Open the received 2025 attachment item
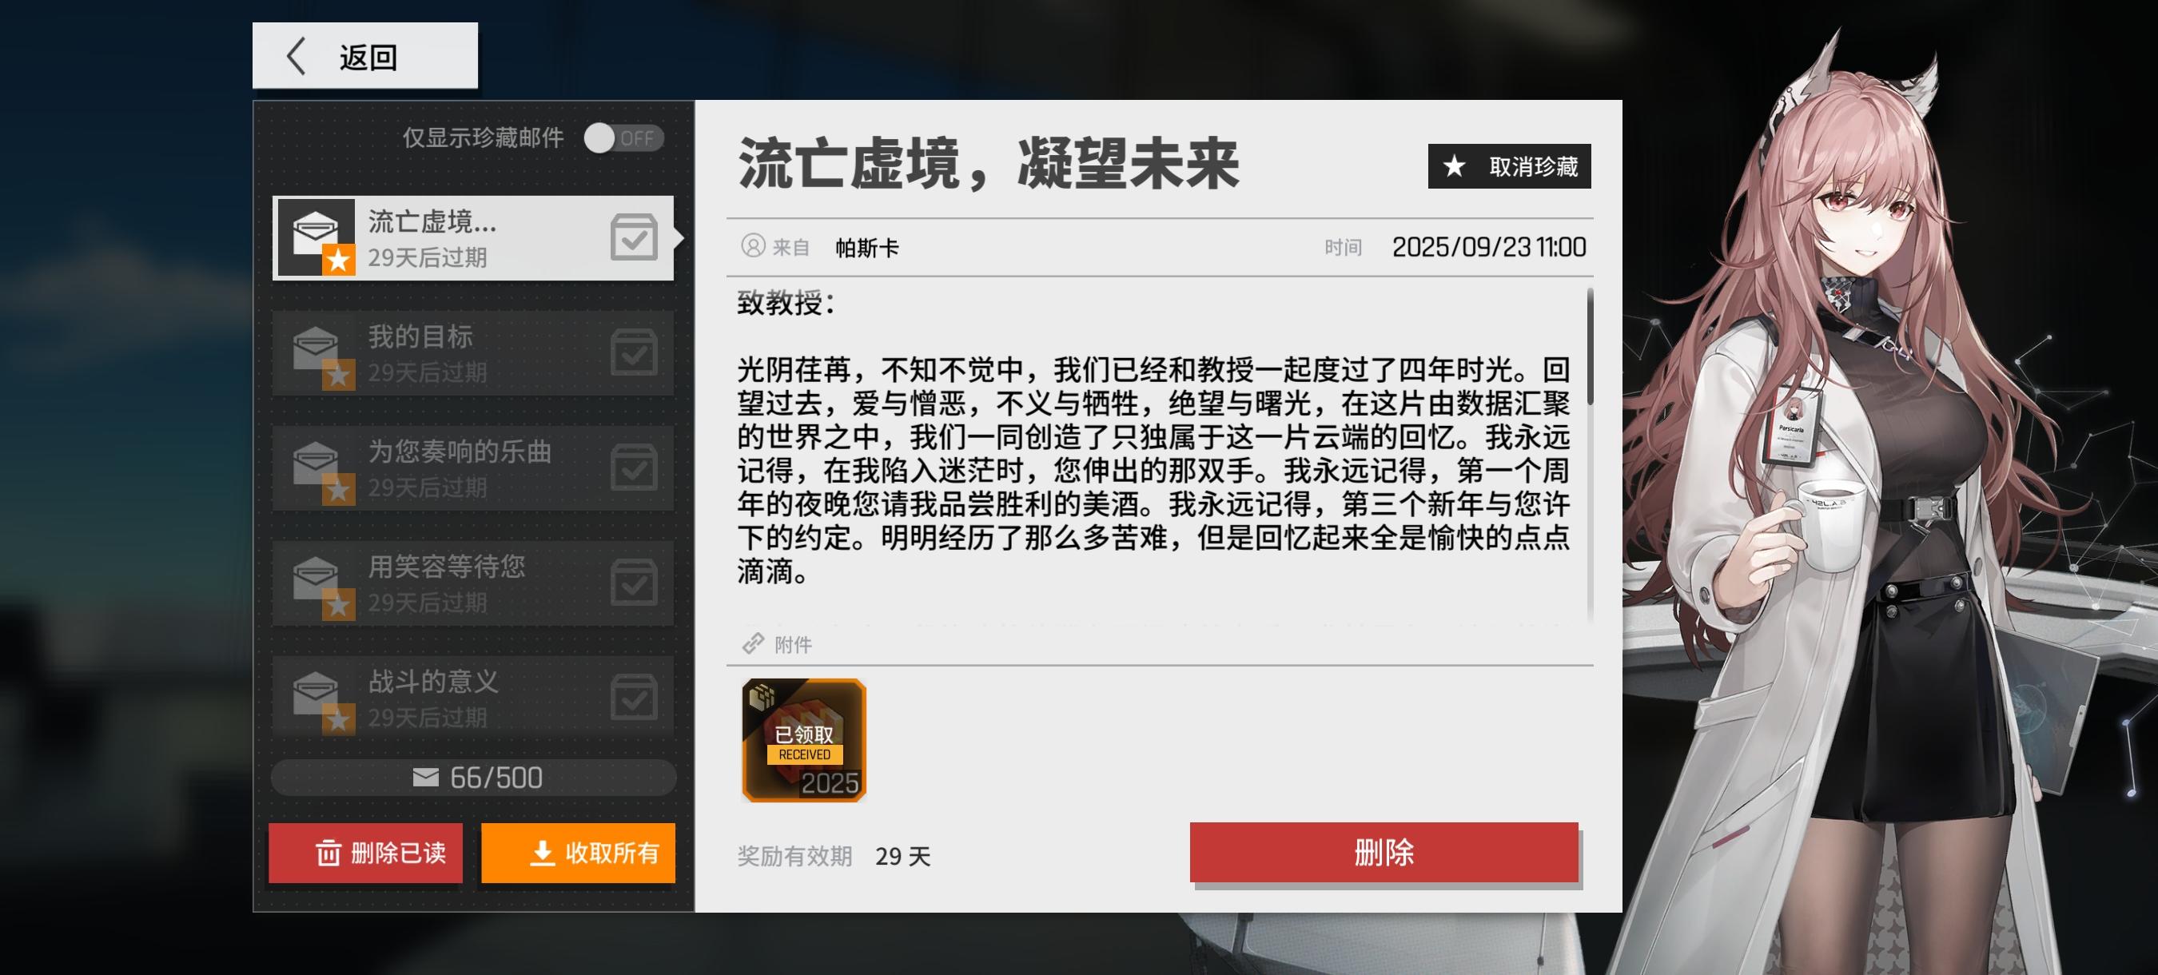The width and height of the screenshot is (2158, 975). point(803,741)
